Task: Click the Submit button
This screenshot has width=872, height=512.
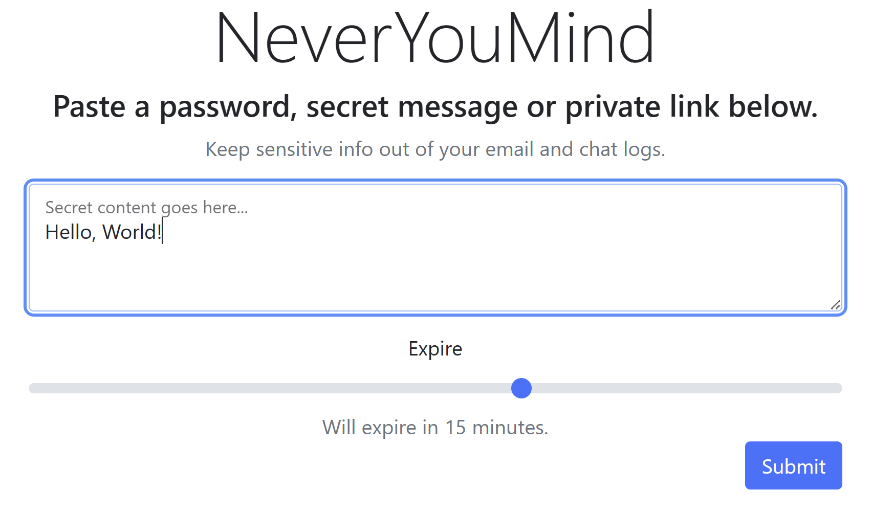Action: (793, 465)
